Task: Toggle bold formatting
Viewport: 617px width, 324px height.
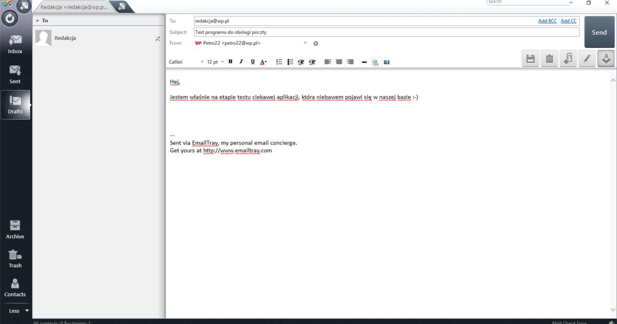Action: pos(230,62)
